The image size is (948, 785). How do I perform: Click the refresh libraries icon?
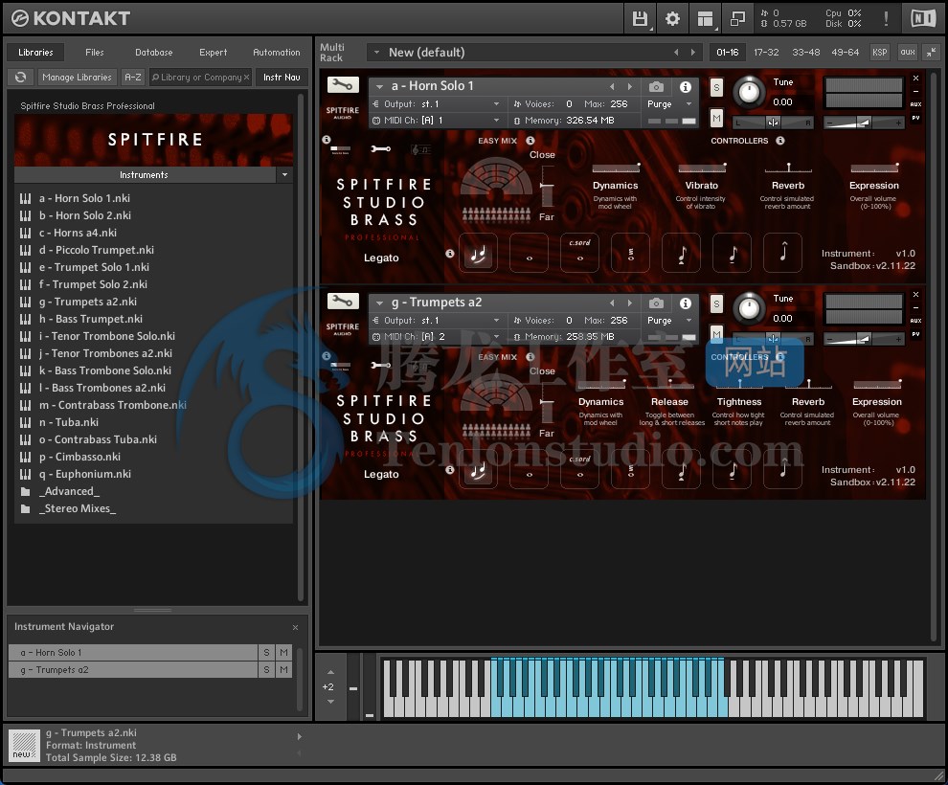click(21, 78)
